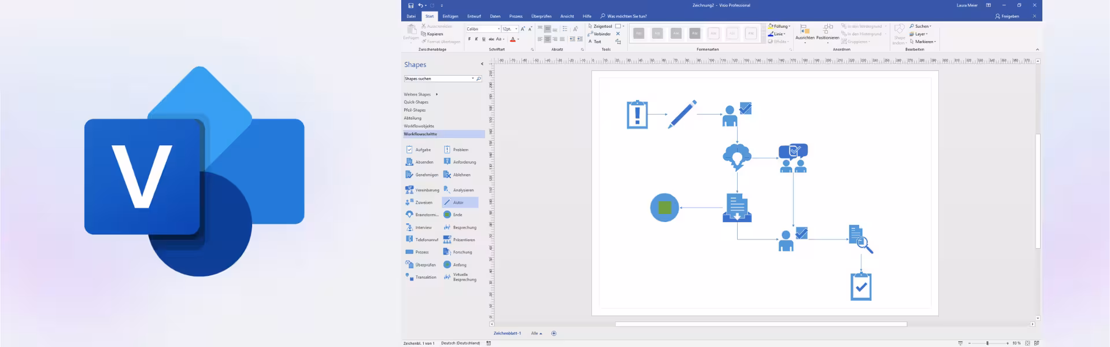This screenshot has width=1110, height=347.
Task: Open the Quick-Shapes stencil
Action: coord(416,102)
